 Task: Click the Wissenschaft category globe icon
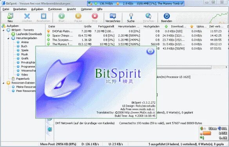coord(18,71)
